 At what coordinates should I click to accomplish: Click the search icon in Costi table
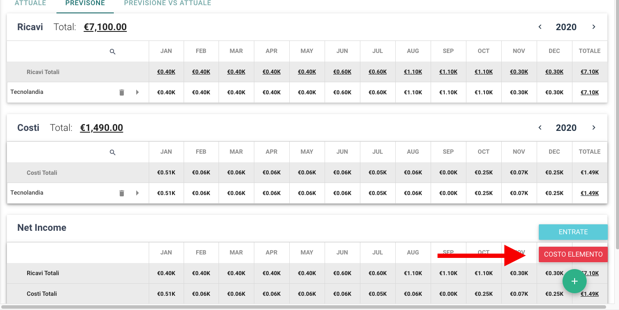coord(113,152)
